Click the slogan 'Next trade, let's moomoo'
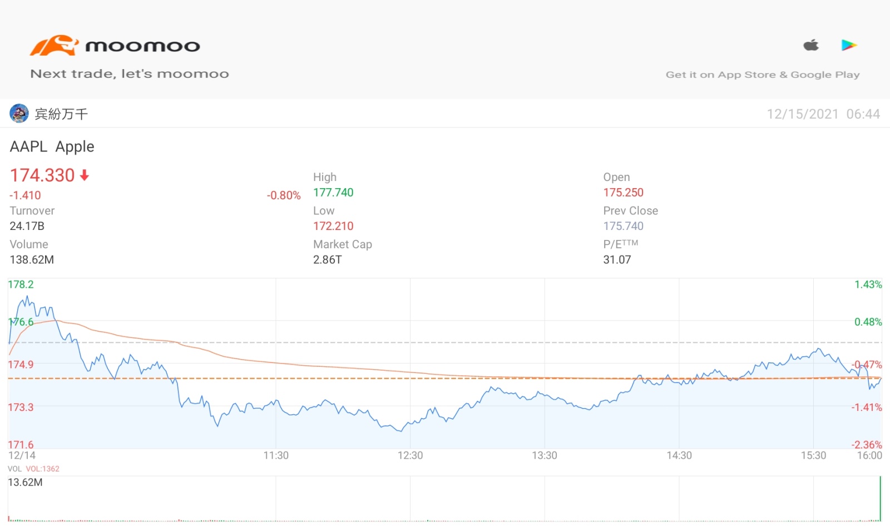This screenshot has width=890, height=530. click(130, 74)
